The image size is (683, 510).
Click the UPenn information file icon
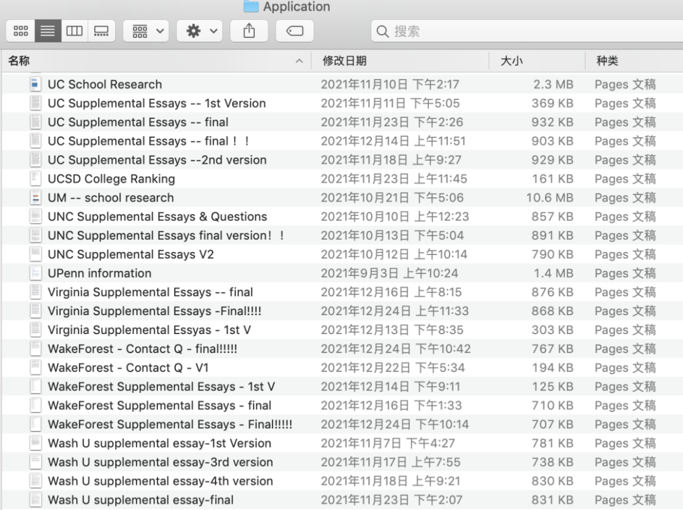[35, 273]
